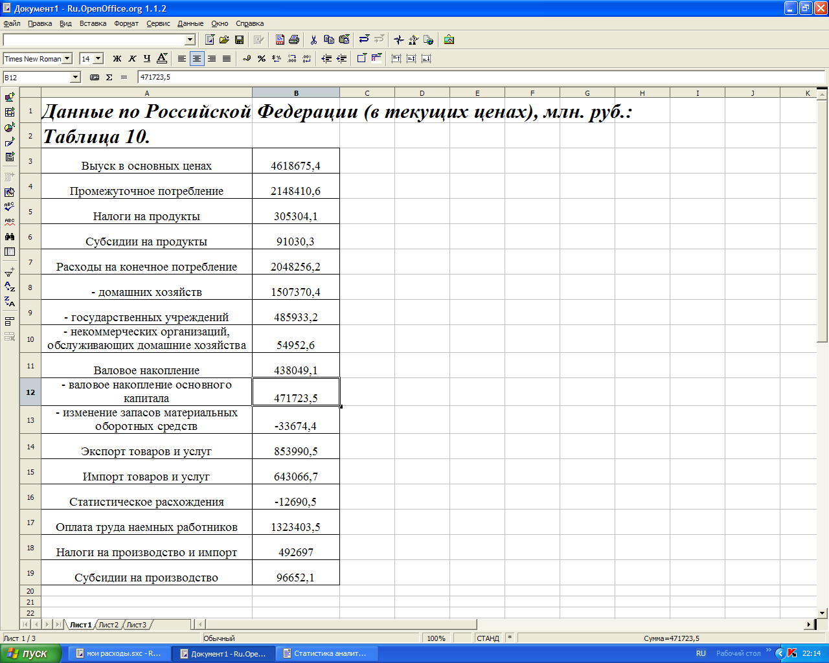Apply percent number format icon
829x663 pixels.
click(262, 59)
